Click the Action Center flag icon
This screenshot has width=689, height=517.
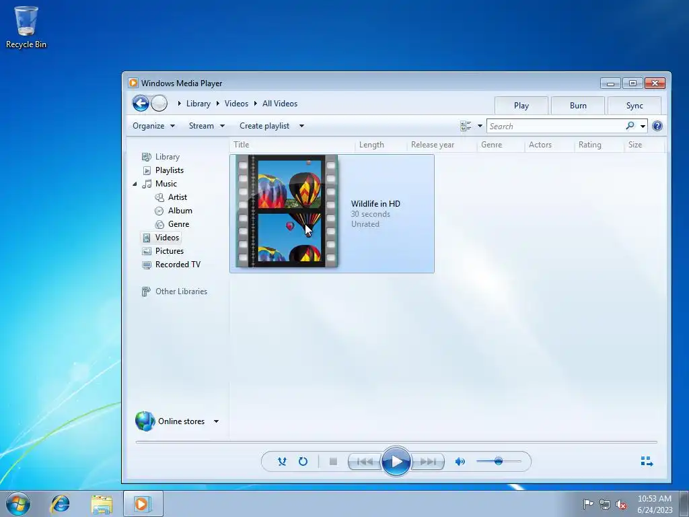pos(587,504)
